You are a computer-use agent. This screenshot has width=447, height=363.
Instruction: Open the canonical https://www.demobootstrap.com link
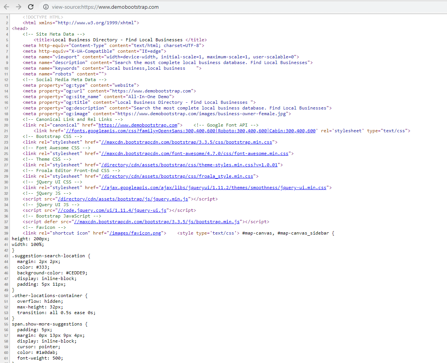click(x=138, y=125)
